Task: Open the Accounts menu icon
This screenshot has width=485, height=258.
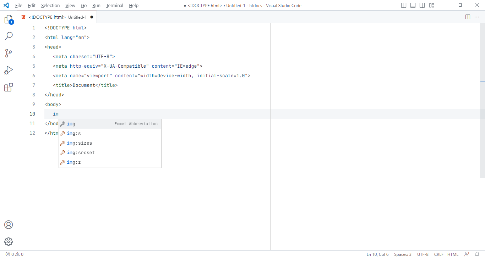Action: (9, 225)
